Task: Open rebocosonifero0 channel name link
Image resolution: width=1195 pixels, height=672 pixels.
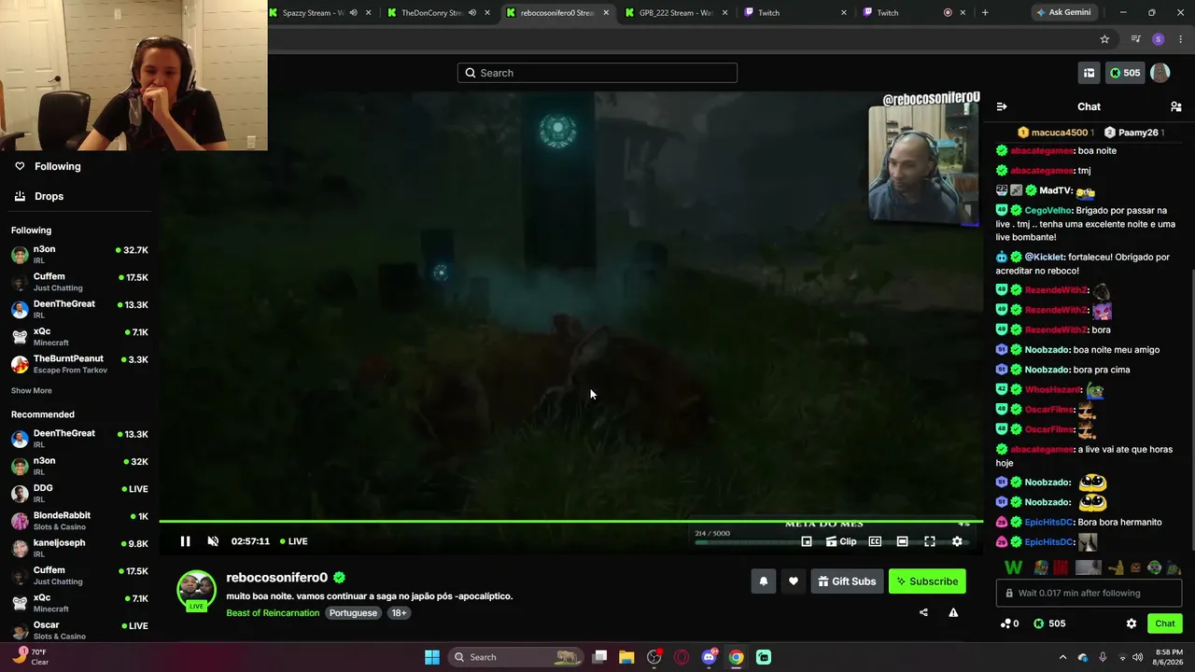Action: click(x=277, y=578)
